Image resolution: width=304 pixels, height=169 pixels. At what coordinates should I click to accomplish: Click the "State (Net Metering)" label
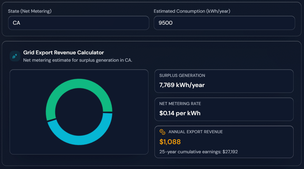(x=30, y=11)
